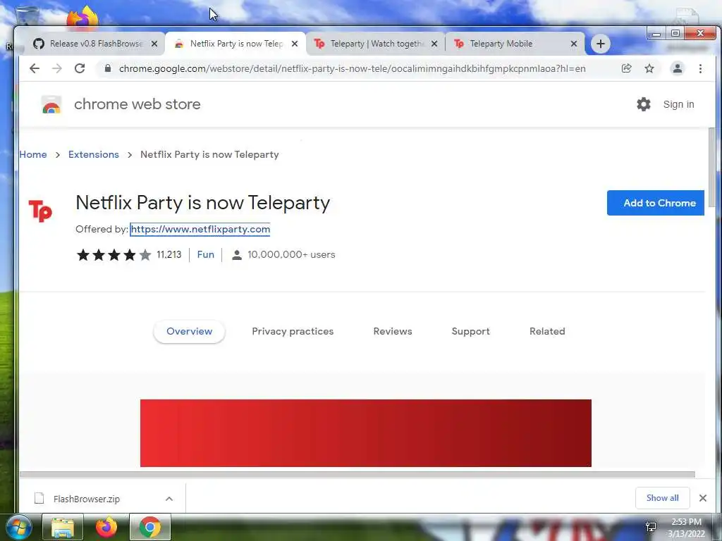Screen dimensions: 722x541
Task: Bookmark this page with the star icon
Action: coord(649,68)
